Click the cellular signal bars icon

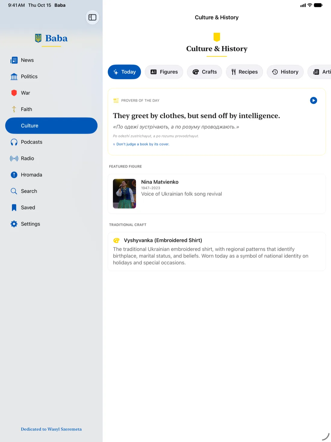303,5
